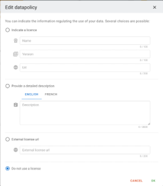Close the Edit datapolicy dialog
Viewport: 163px width, 186px height.
(x=155, y=7)
